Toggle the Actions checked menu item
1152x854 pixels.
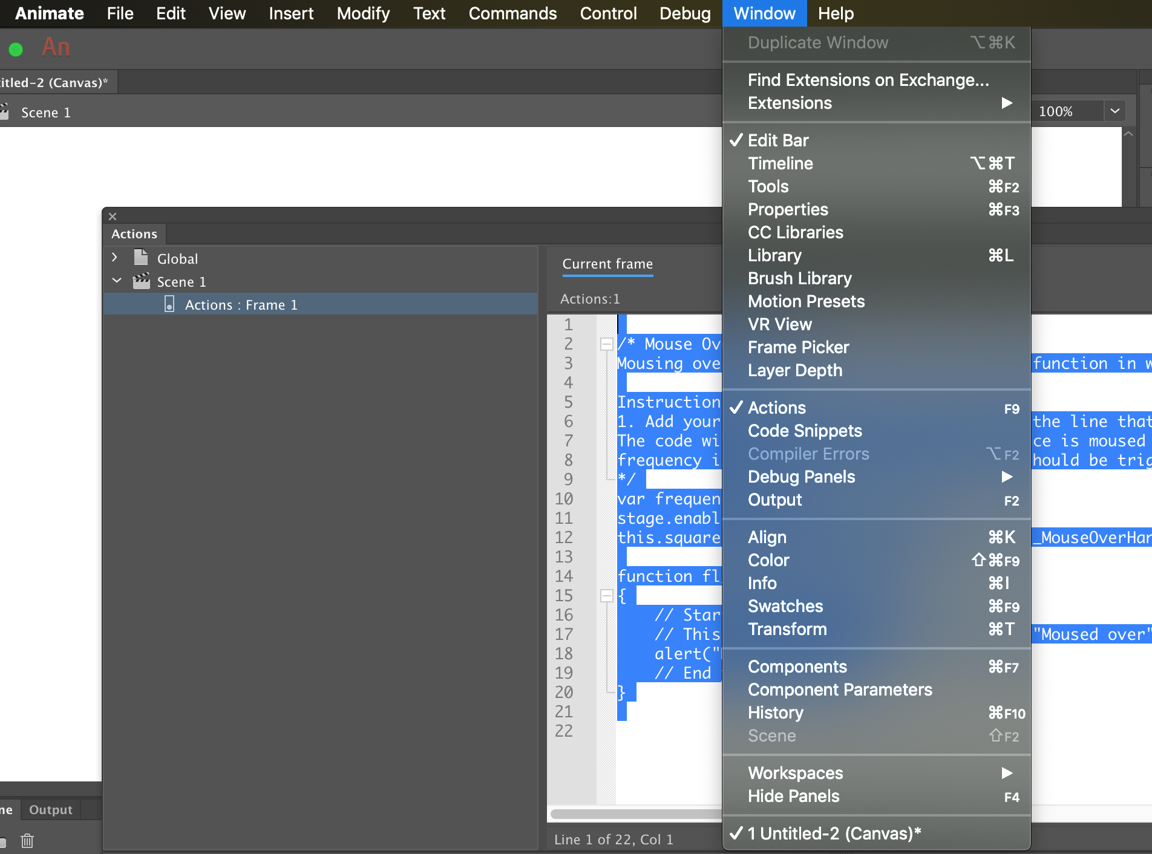pos(877,408)
